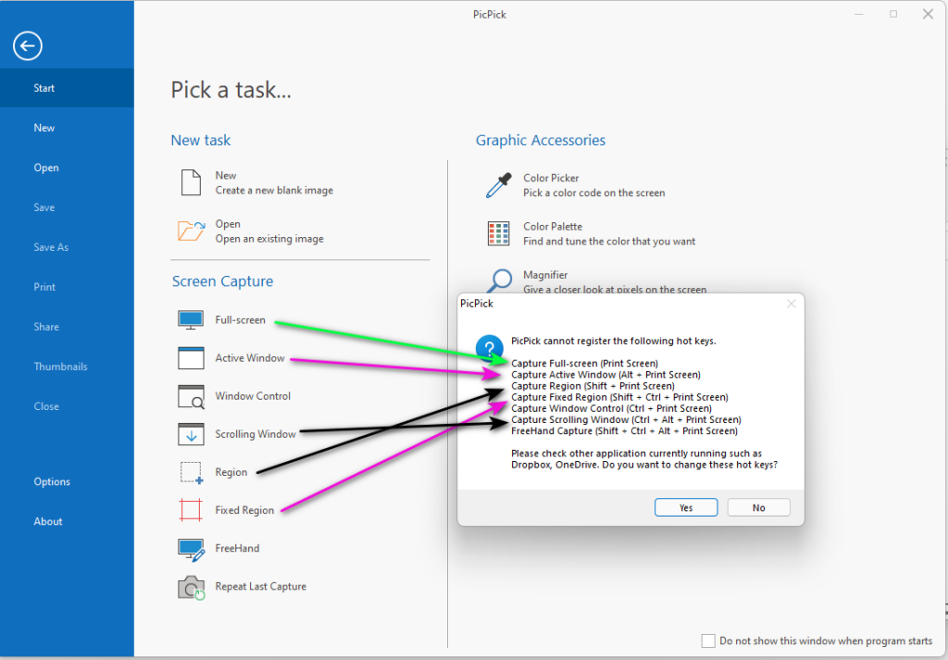Click 'Capture Scrolling Window' hot key line
The width and height of the screenshot is (948, 660).
tap(626, 419)
